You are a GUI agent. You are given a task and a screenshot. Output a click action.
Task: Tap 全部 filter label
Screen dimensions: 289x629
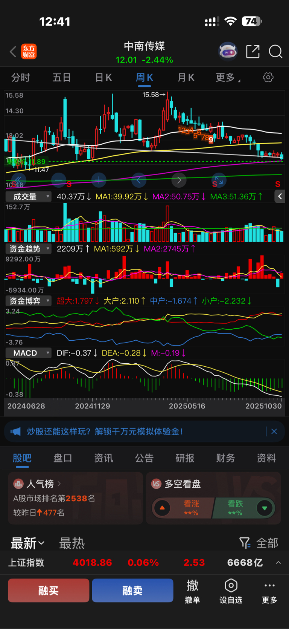point(267,543)
